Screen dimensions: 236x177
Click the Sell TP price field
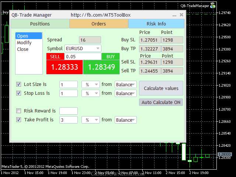point(150,71)
